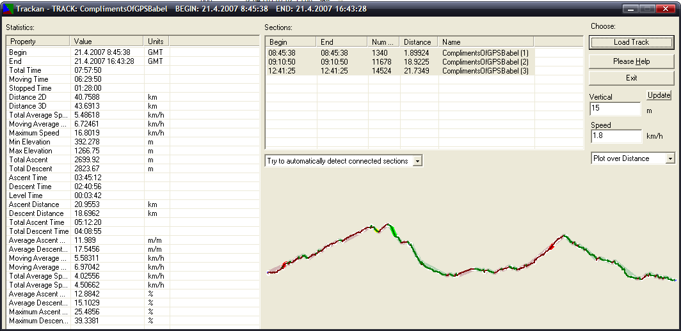
Task: Click the Value column header in Statistics
Action: pos(107,42)
